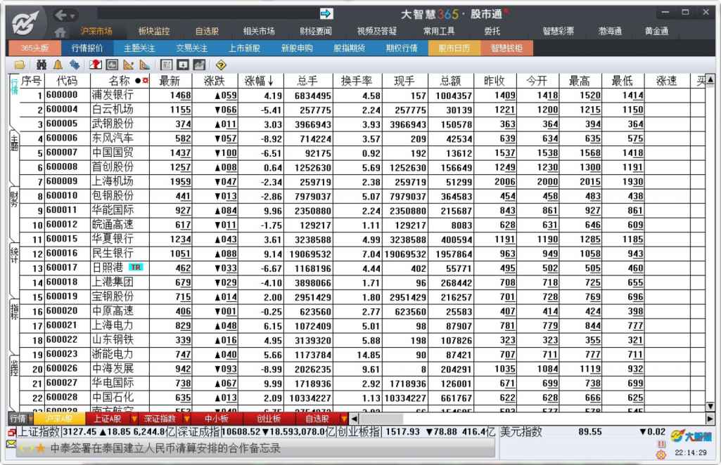
Task: Open the 板块监控 menu
Action: tap(154, 31)
